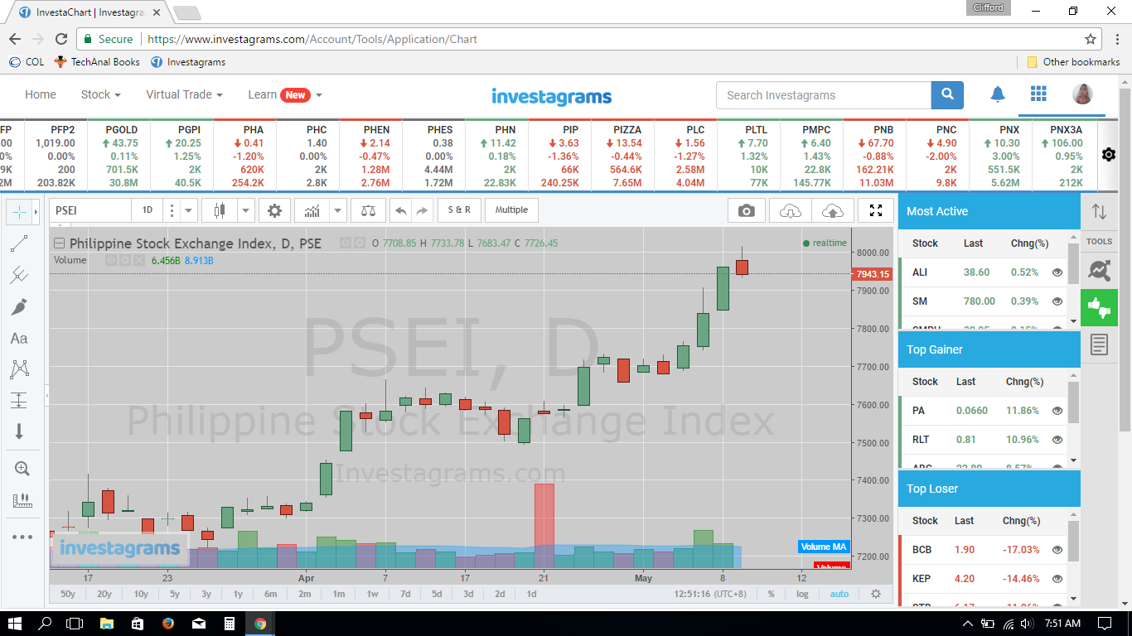Select the Brush drawing tool
The image size is (1132, 636).
[18, 308]
